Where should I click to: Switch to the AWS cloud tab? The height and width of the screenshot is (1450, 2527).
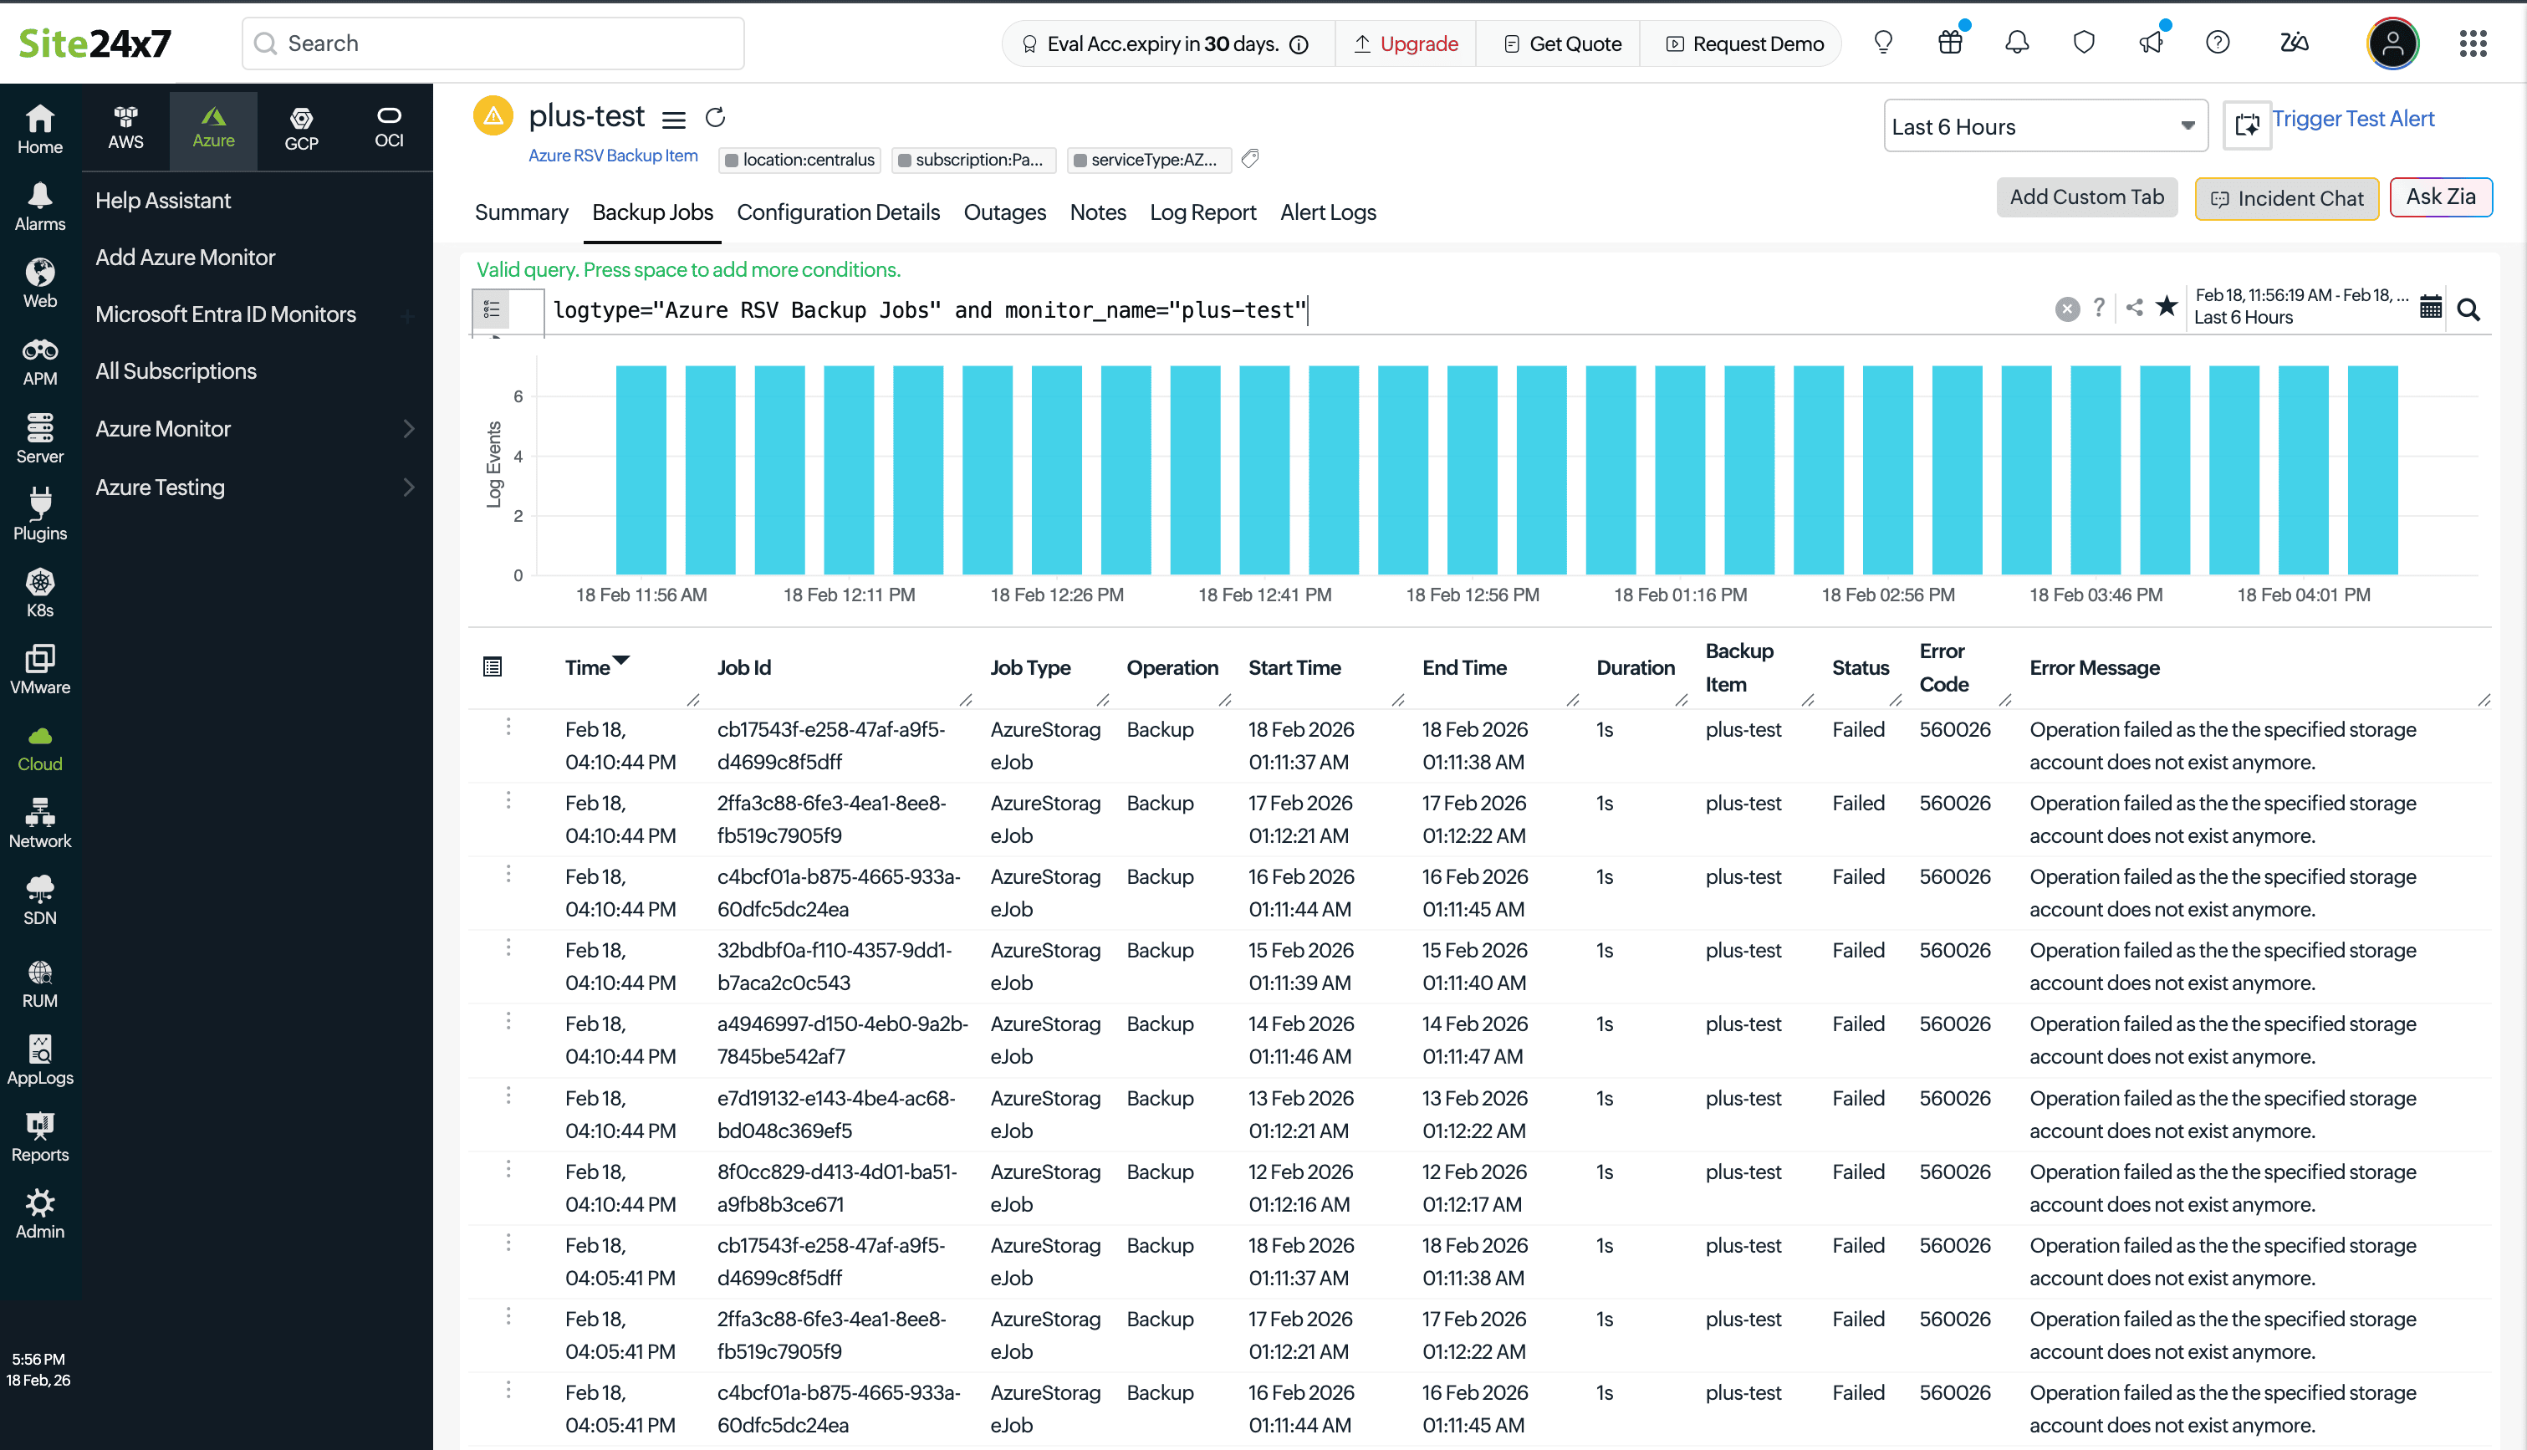125,130
